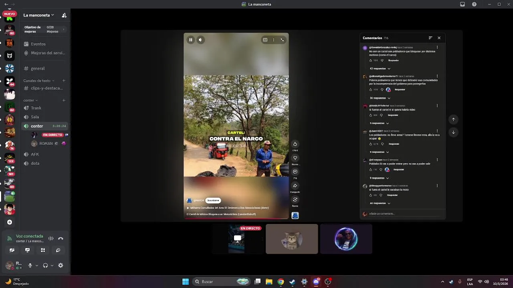
Task: Open Steam from the taskbar
Action: [292, 282]
